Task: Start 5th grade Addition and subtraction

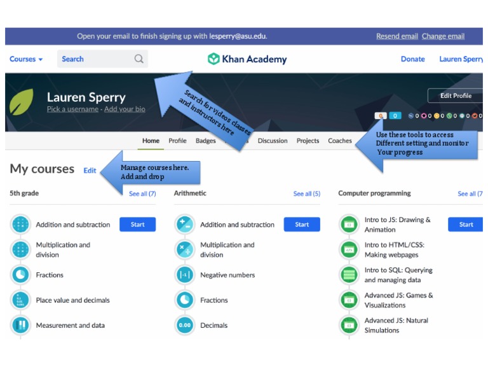Action: [137, 225]
